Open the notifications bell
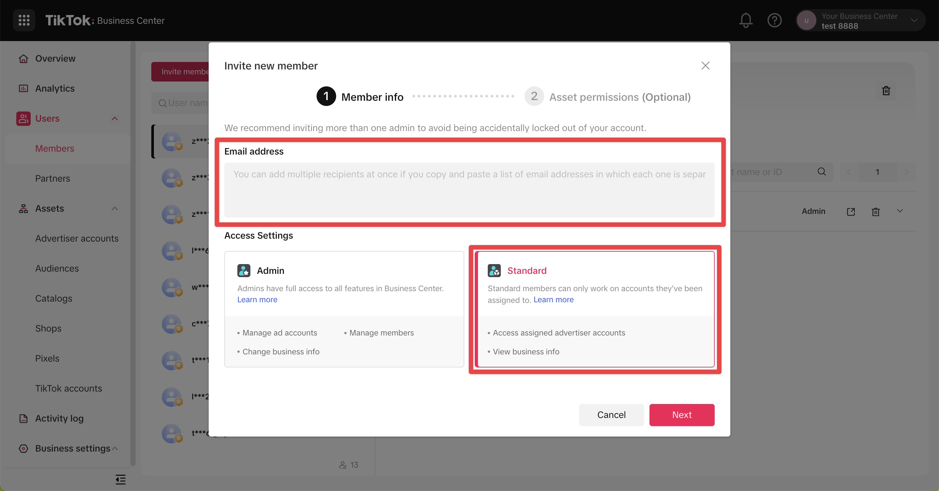 point(745,21)
